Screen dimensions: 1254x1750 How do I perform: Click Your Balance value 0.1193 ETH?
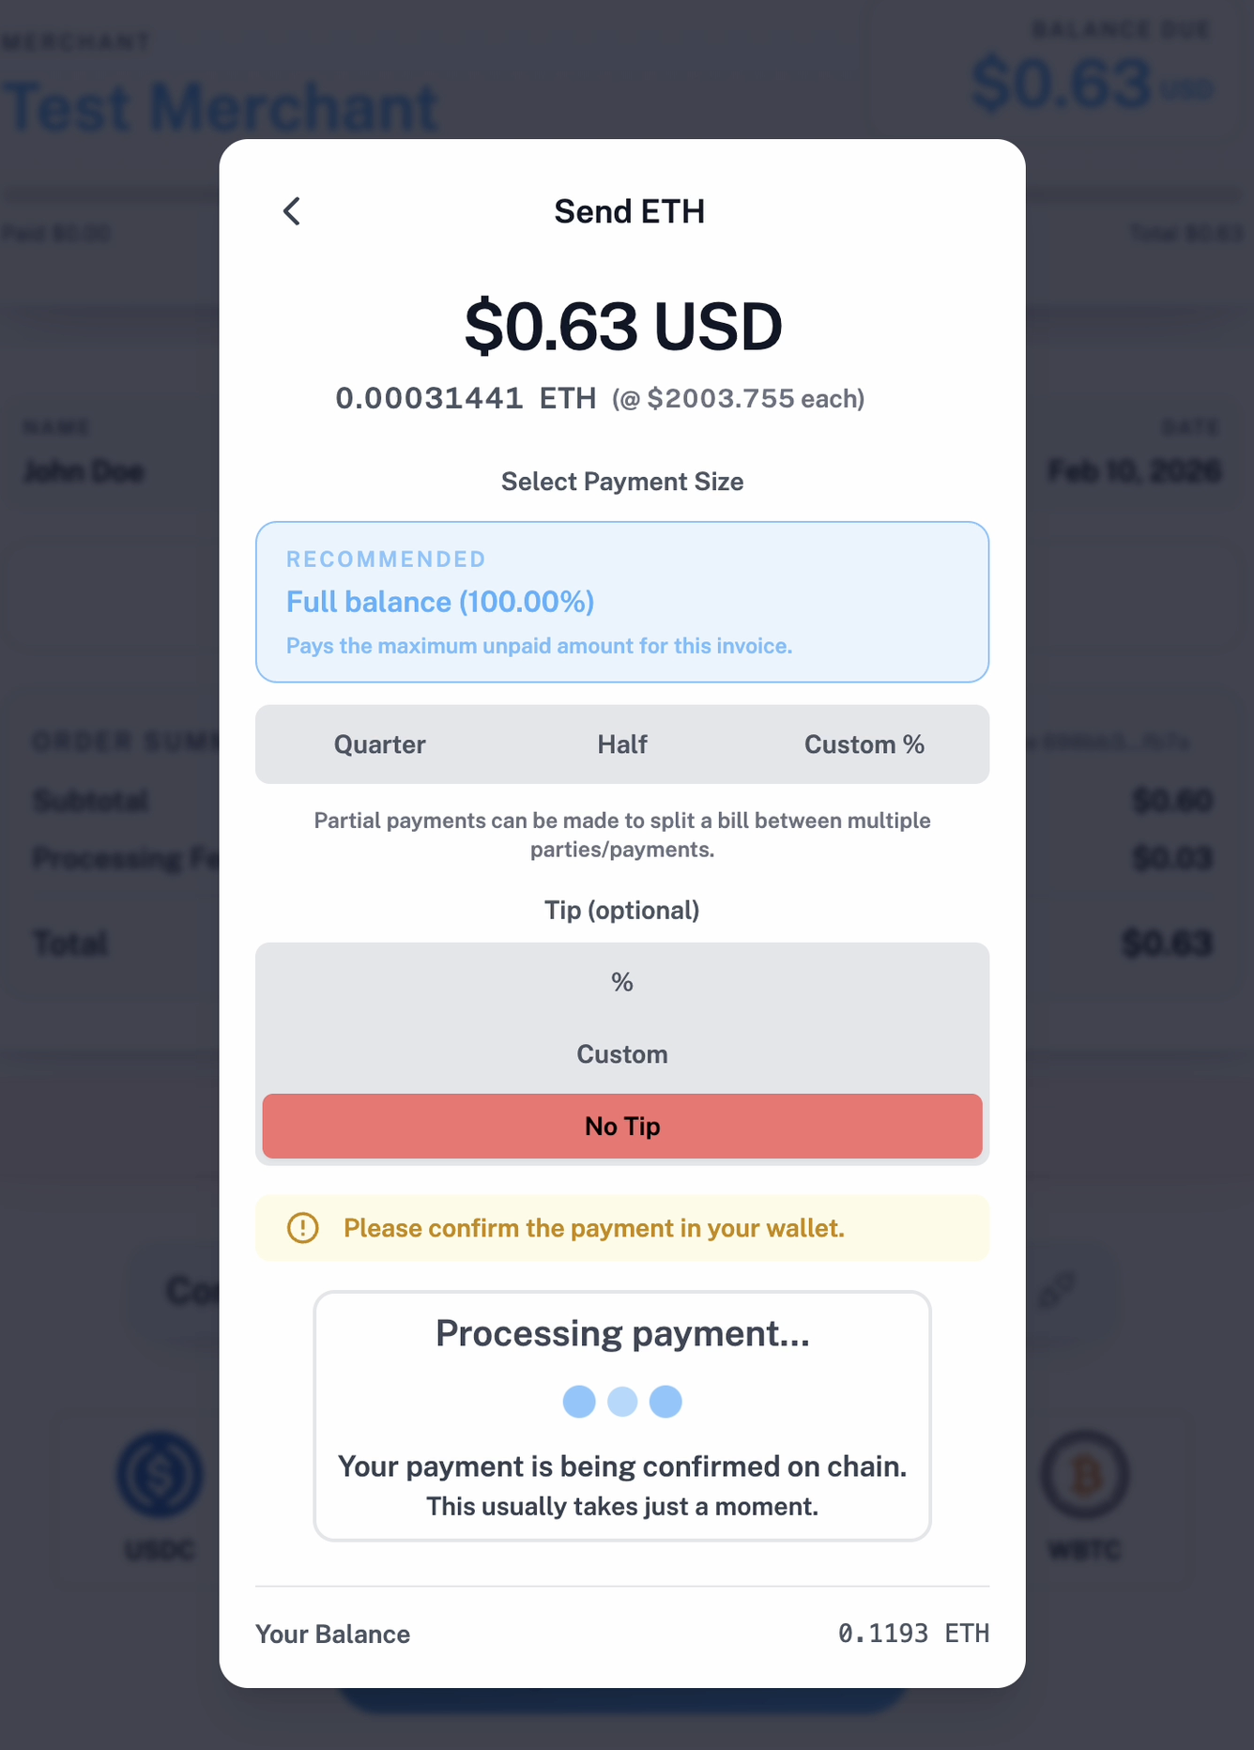pos(914,1634)
